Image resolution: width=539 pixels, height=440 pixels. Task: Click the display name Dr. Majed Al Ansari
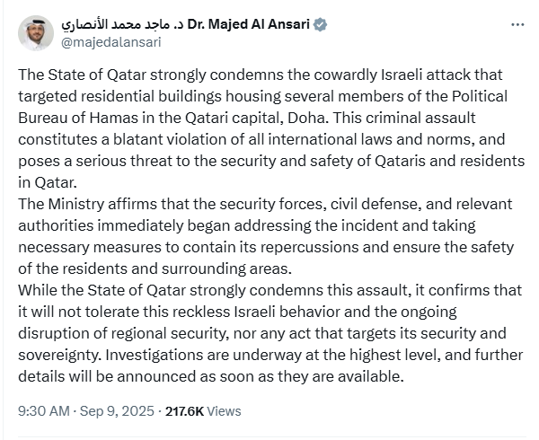[249, 24]
